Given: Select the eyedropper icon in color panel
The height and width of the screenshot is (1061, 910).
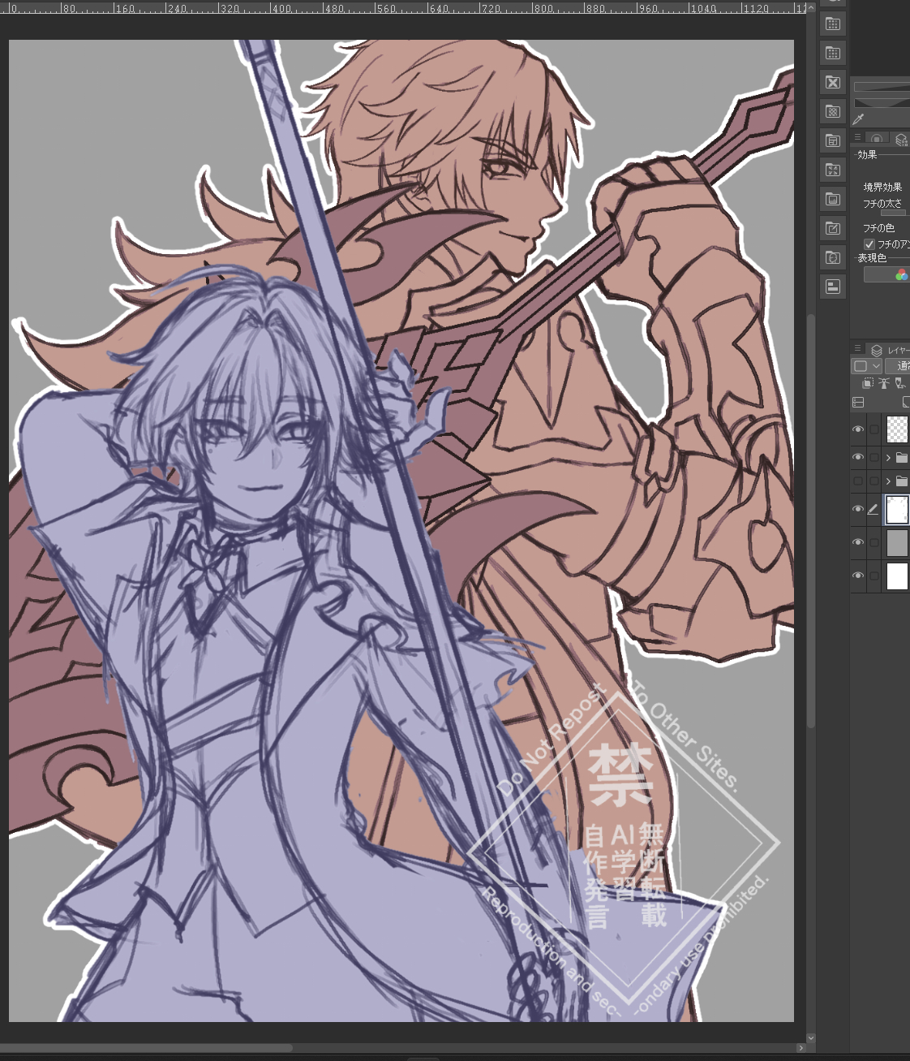Looking at the screenshot, I should click(859, 119).
